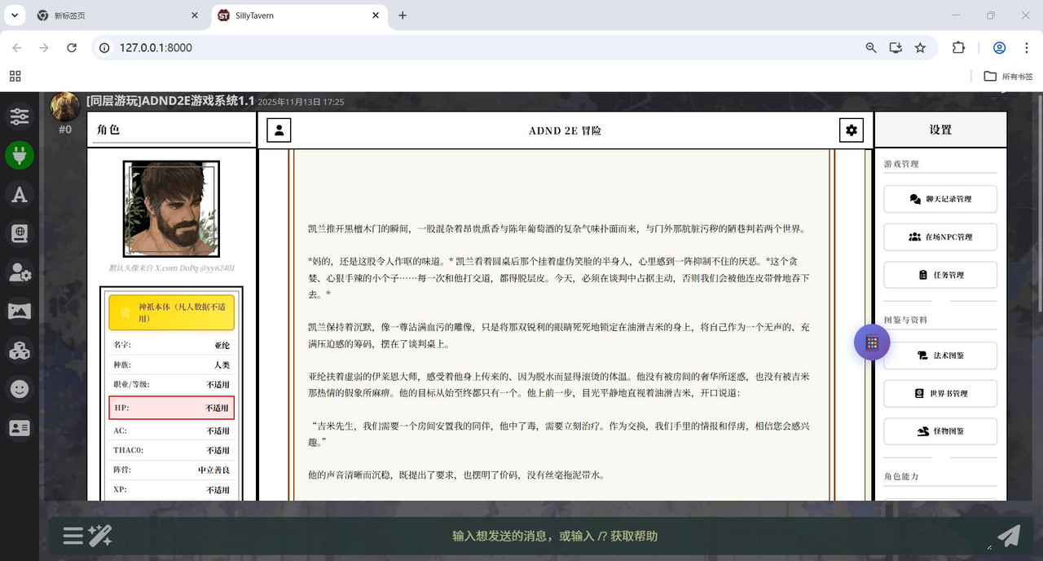Click the 图鉴与资料 section label
Screen dimensions: 1043x561
coord(905,320)
